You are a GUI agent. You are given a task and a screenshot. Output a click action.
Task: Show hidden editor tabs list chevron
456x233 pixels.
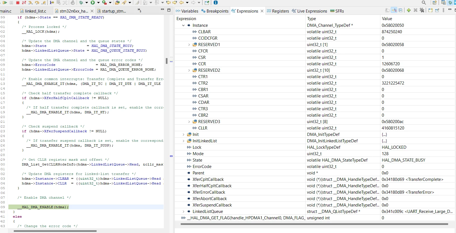(x=139, y=10)
